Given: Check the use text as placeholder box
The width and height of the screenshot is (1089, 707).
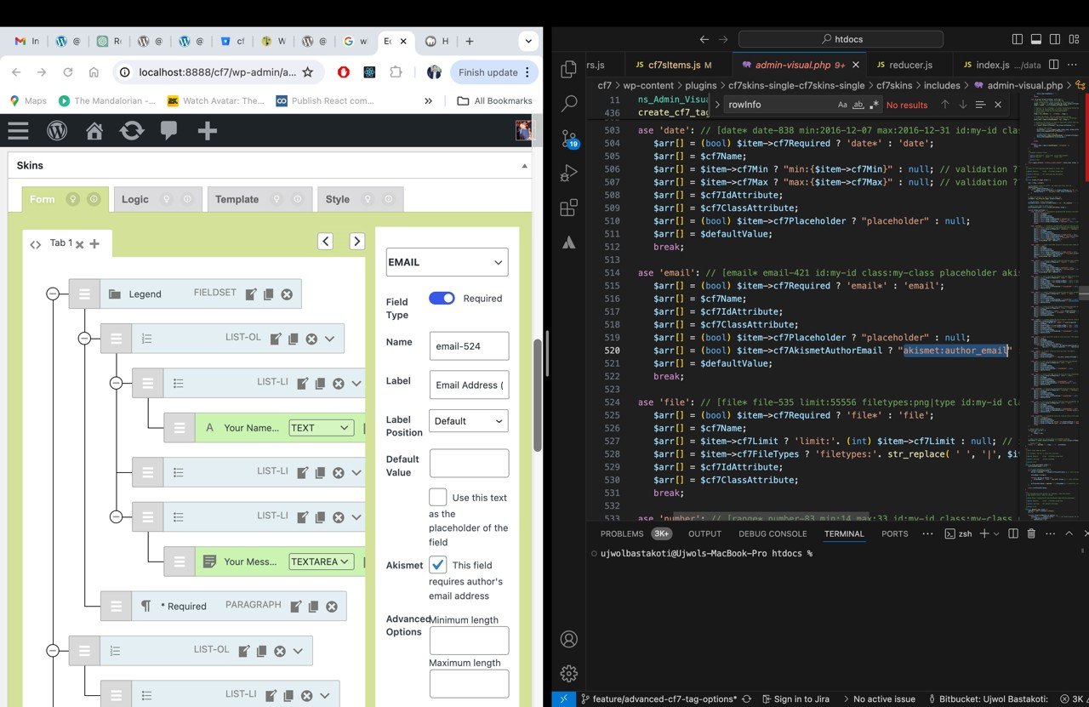Looking at the screenshot, I should 438,498.
